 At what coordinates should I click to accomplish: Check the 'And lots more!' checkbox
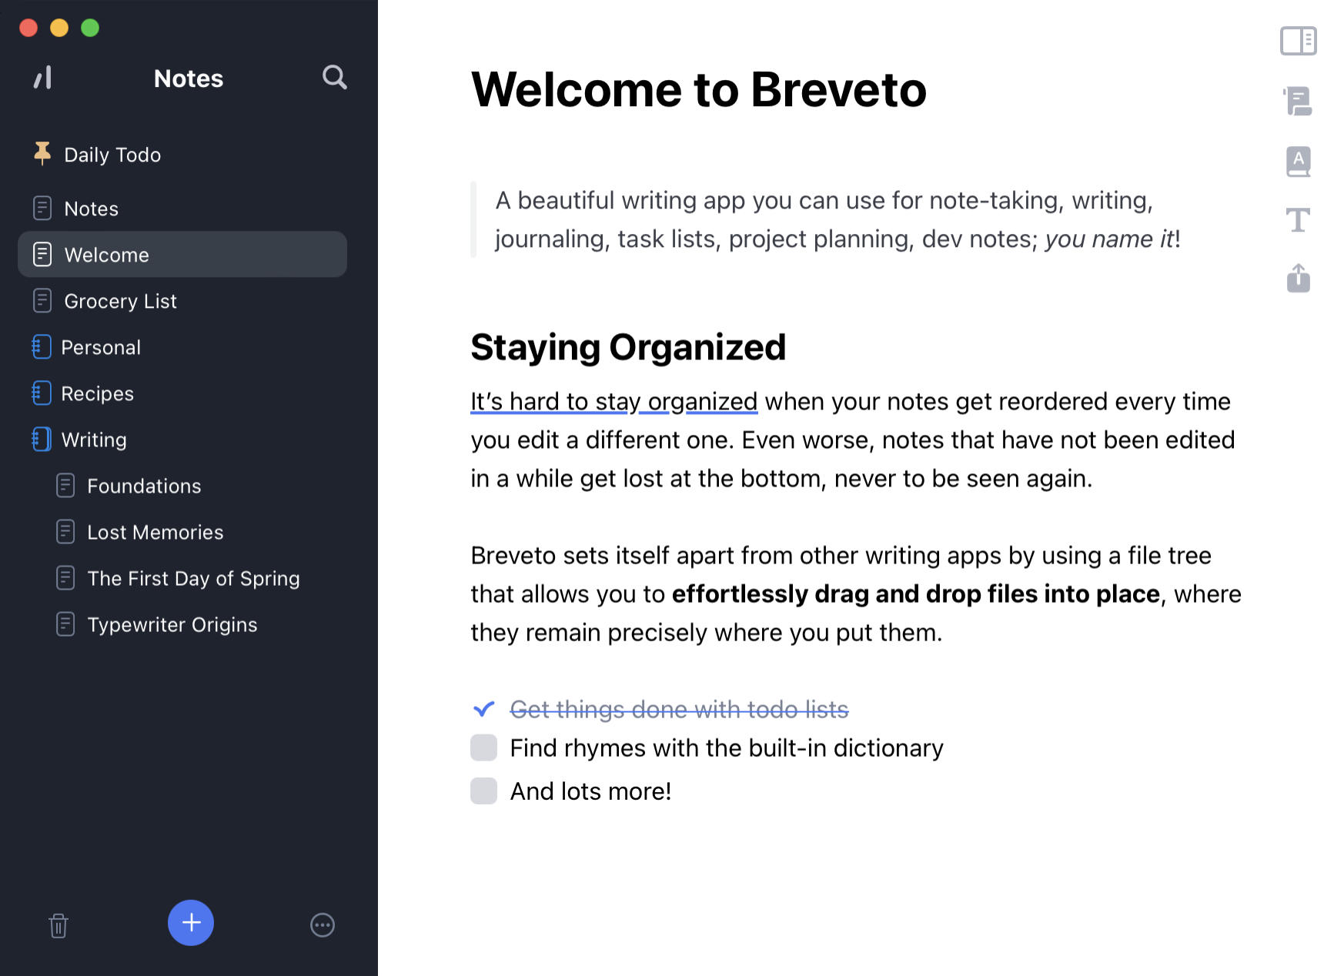(x=483, y=790)
